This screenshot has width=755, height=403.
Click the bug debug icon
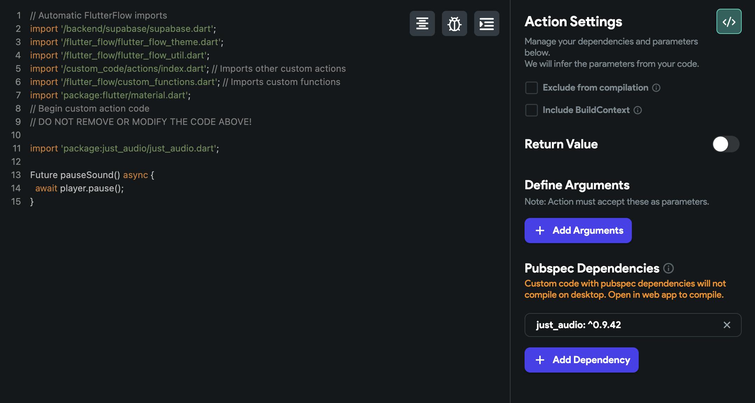454,23
